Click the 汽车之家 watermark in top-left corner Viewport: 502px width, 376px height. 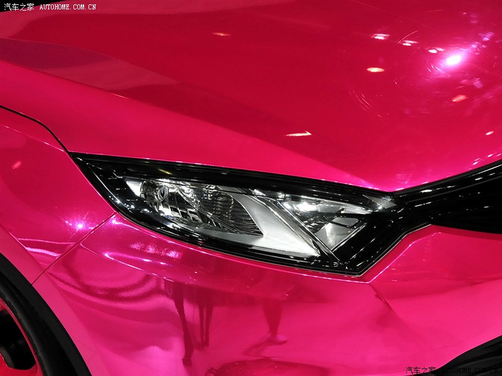[x=19, y=7]
